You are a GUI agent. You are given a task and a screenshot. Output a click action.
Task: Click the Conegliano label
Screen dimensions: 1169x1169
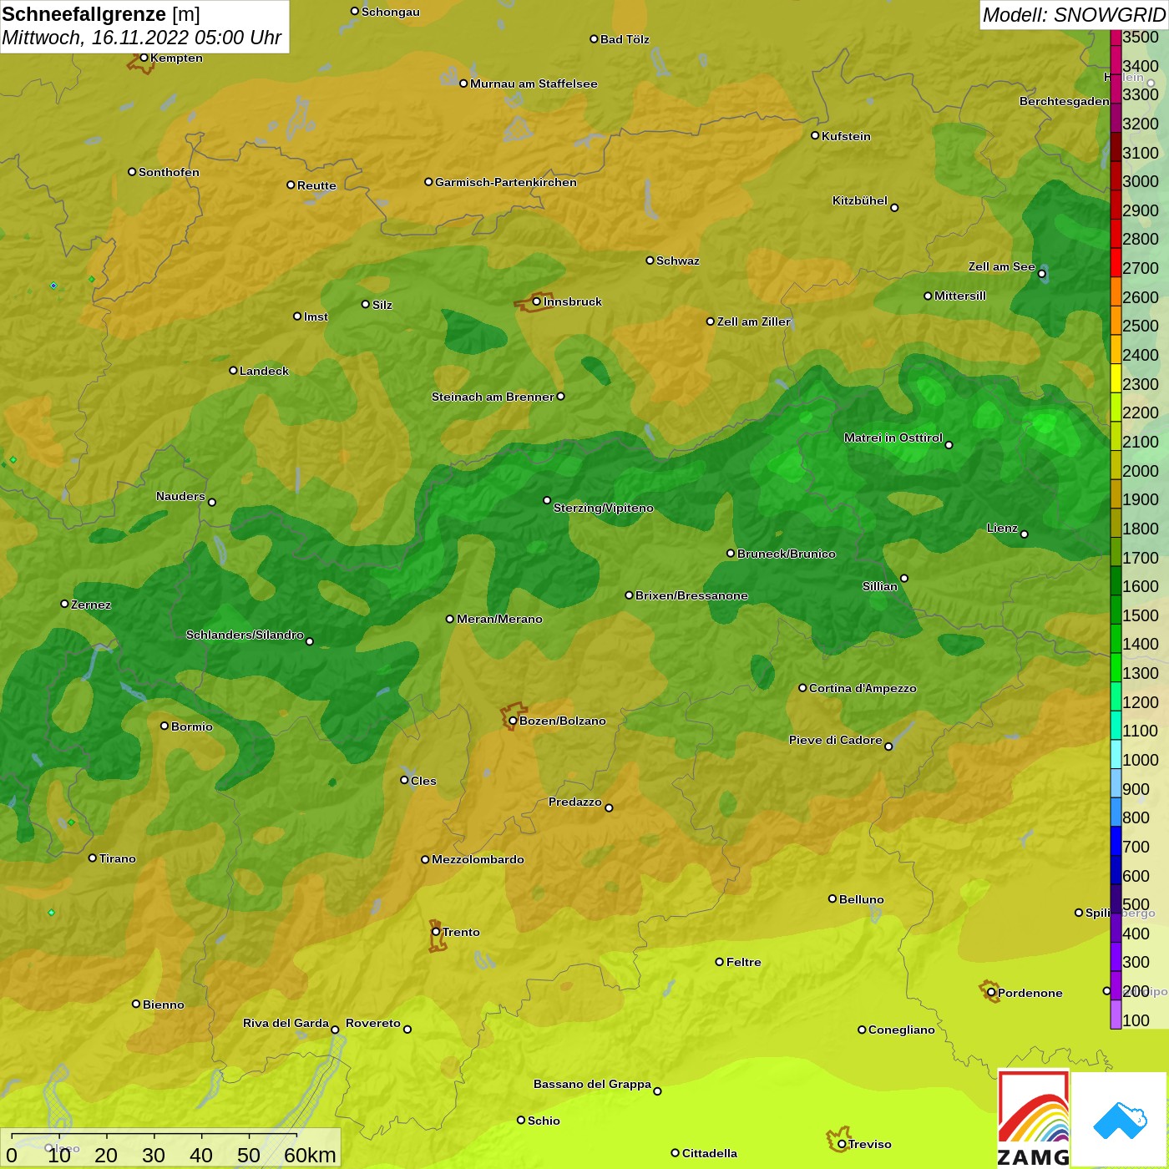point(902,1030)
